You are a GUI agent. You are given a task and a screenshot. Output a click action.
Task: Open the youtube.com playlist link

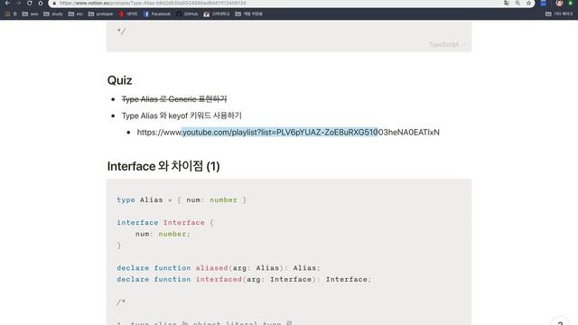point(288,133)
